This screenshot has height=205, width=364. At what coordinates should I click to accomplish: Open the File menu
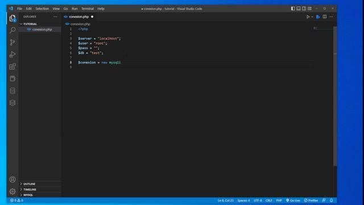coord(19,9)
